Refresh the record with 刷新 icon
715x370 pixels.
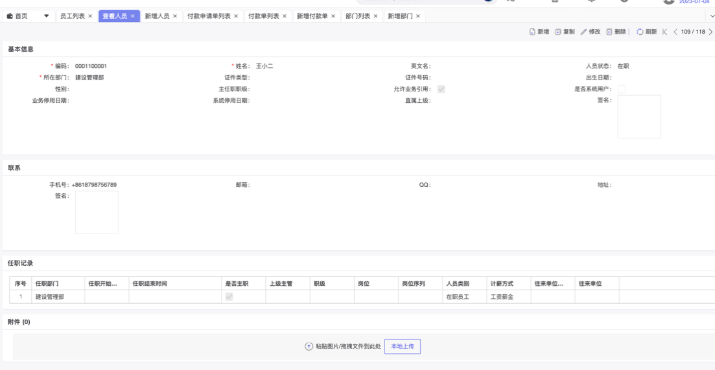[x=640, y=32]
